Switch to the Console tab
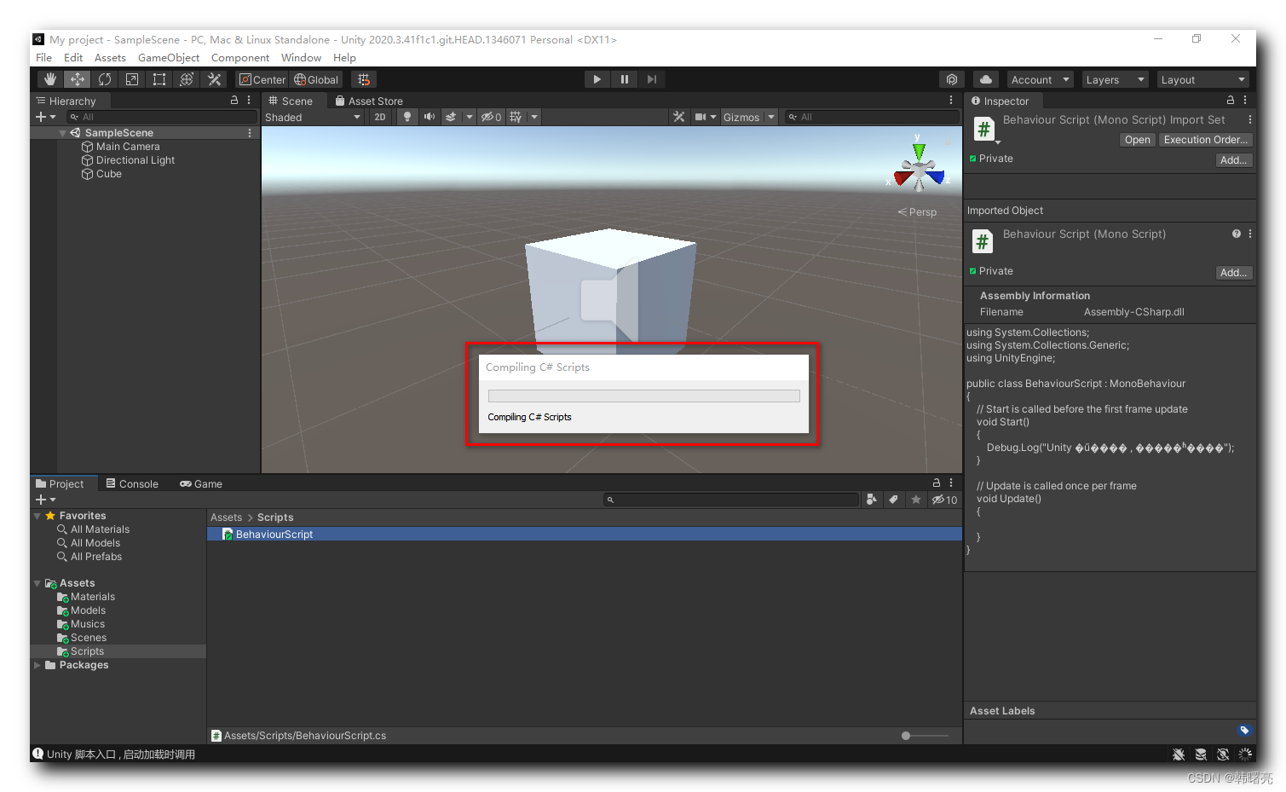Image resolution: width=1286 pixels, height=792 pixels. [132, 483]
